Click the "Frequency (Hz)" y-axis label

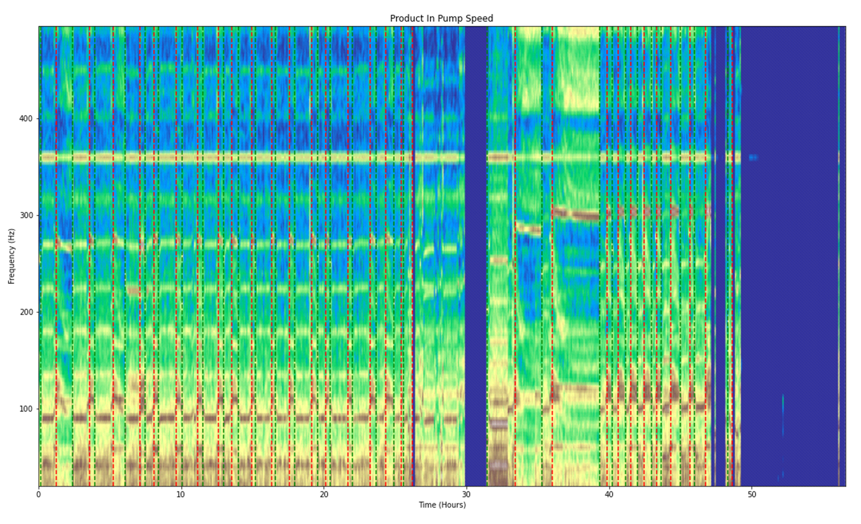click(x=12, y=256)
